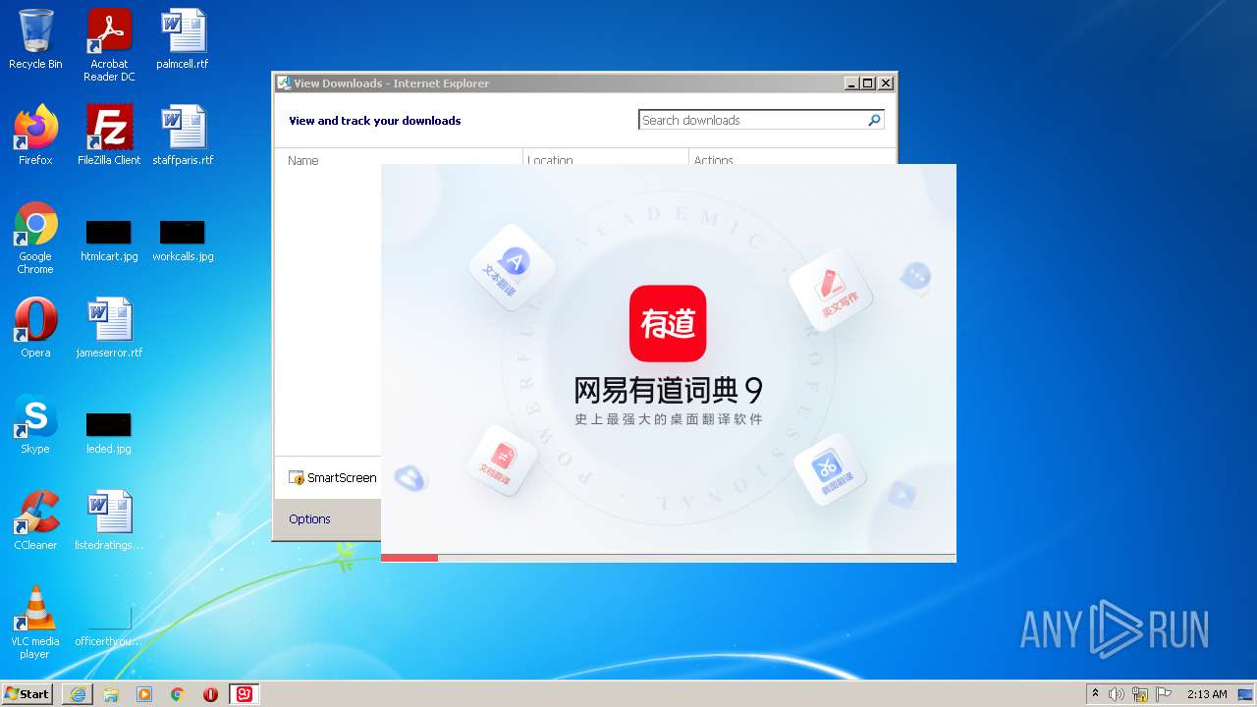Click 'View and track your downloads' heading
The height and width of the screenshot is (707, 1257).
374,121
